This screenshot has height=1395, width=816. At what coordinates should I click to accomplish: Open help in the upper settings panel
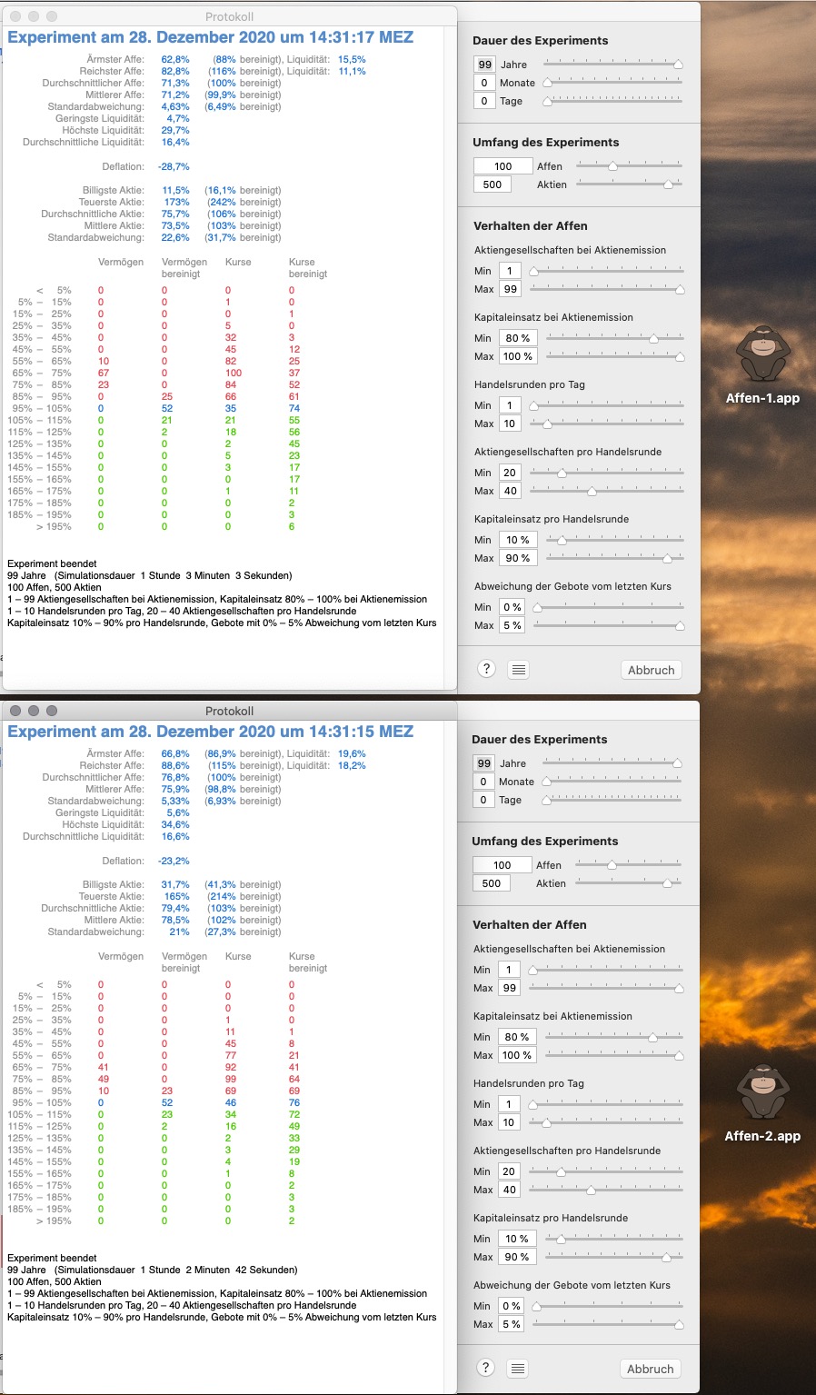coord(486,669)
